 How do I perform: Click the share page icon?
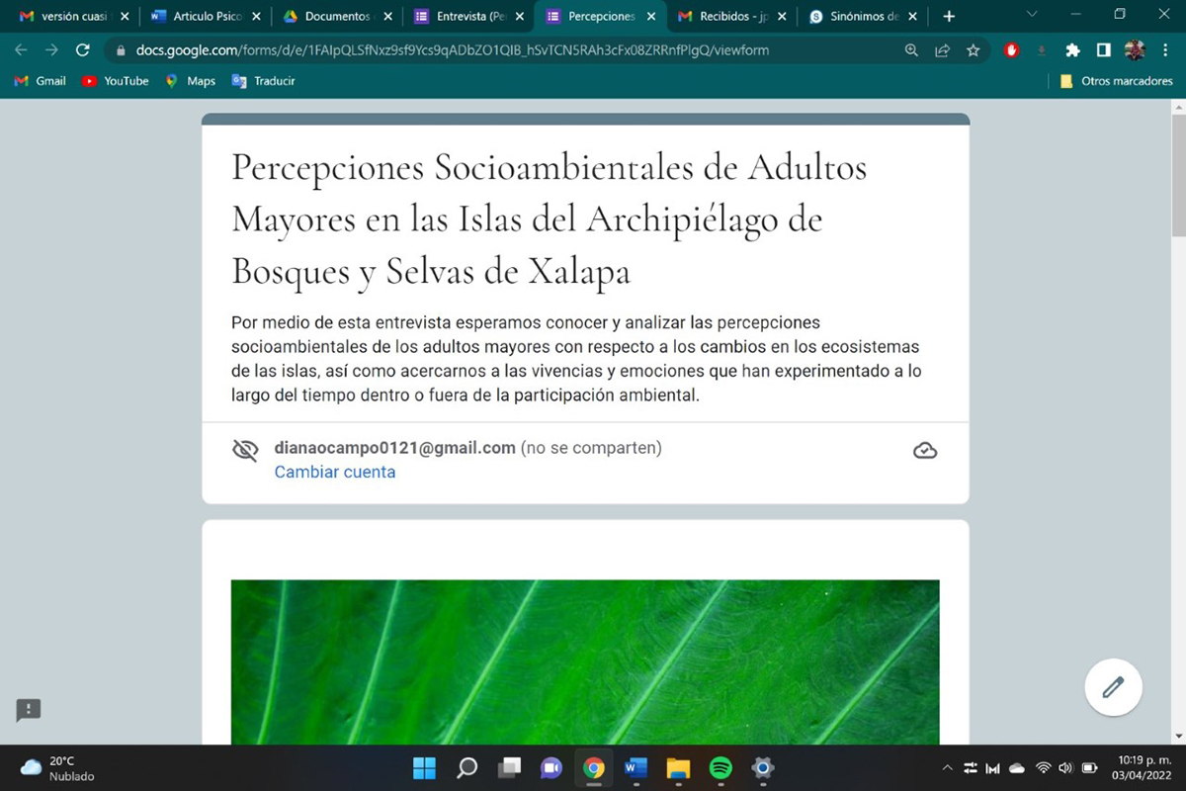point(942,50)
